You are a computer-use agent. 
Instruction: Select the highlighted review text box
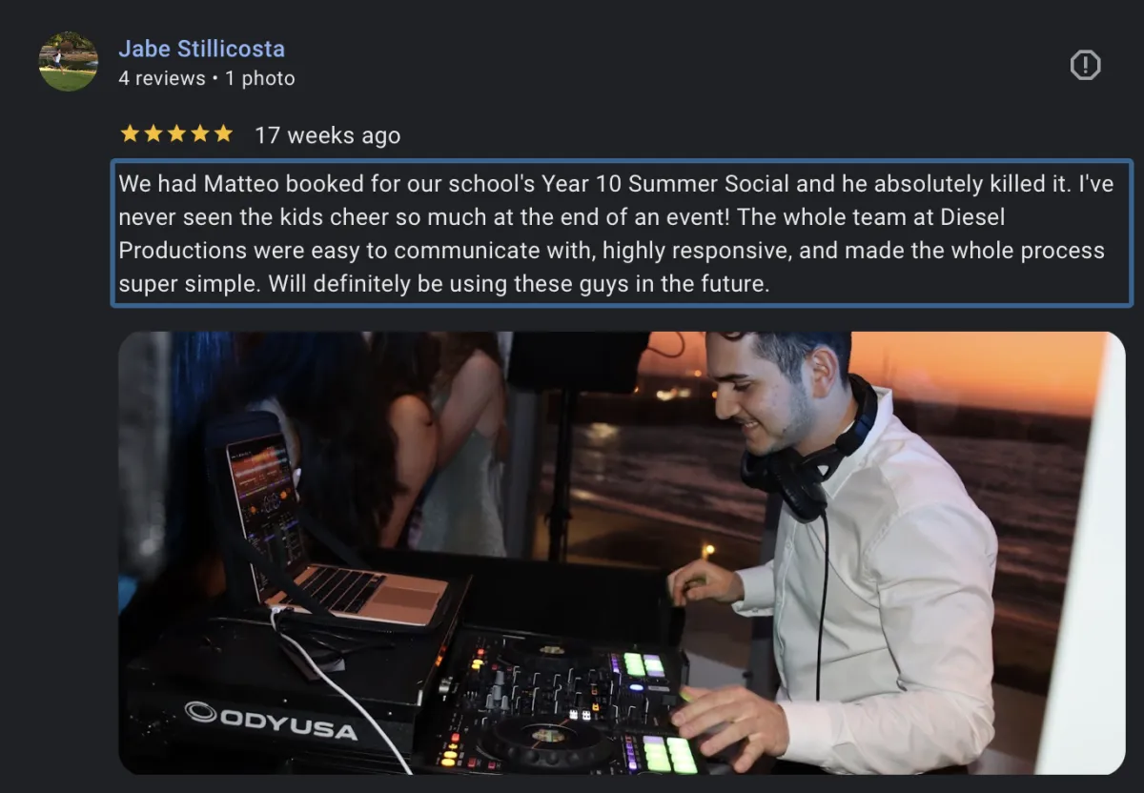point(622,233)
